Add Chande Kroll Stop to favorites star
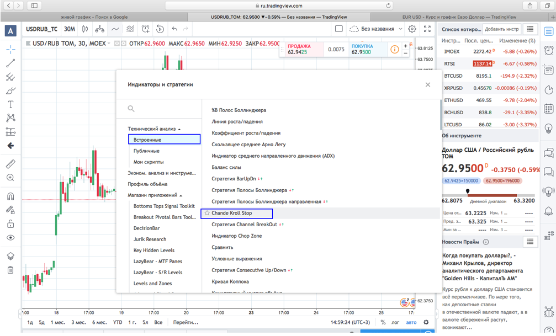 coord(207,213)
